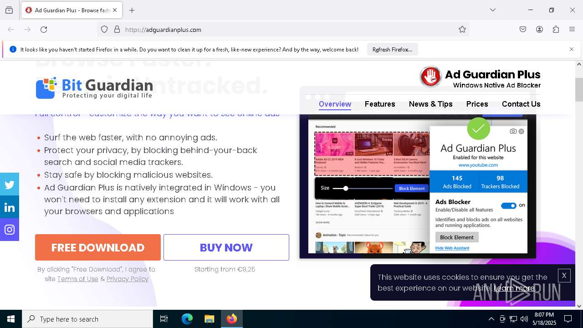The image size is (583, 328).
Task: Click 'Starting from €9,25' text
Action: 225,269
